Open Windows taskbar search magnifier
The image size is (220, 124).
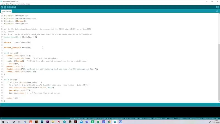(x=8, y=122)
